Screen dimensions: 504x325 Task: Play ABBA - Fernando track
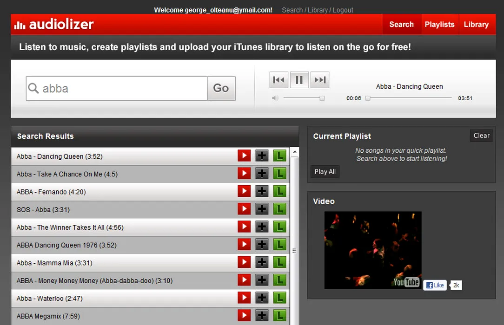[244, 191]
